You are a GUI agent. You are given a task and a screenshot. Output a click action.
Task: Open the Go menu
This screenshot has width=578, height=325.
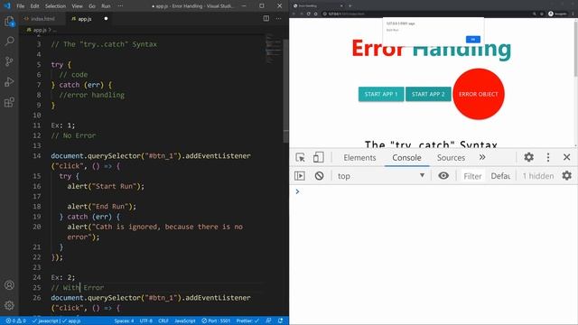[92, 6]
